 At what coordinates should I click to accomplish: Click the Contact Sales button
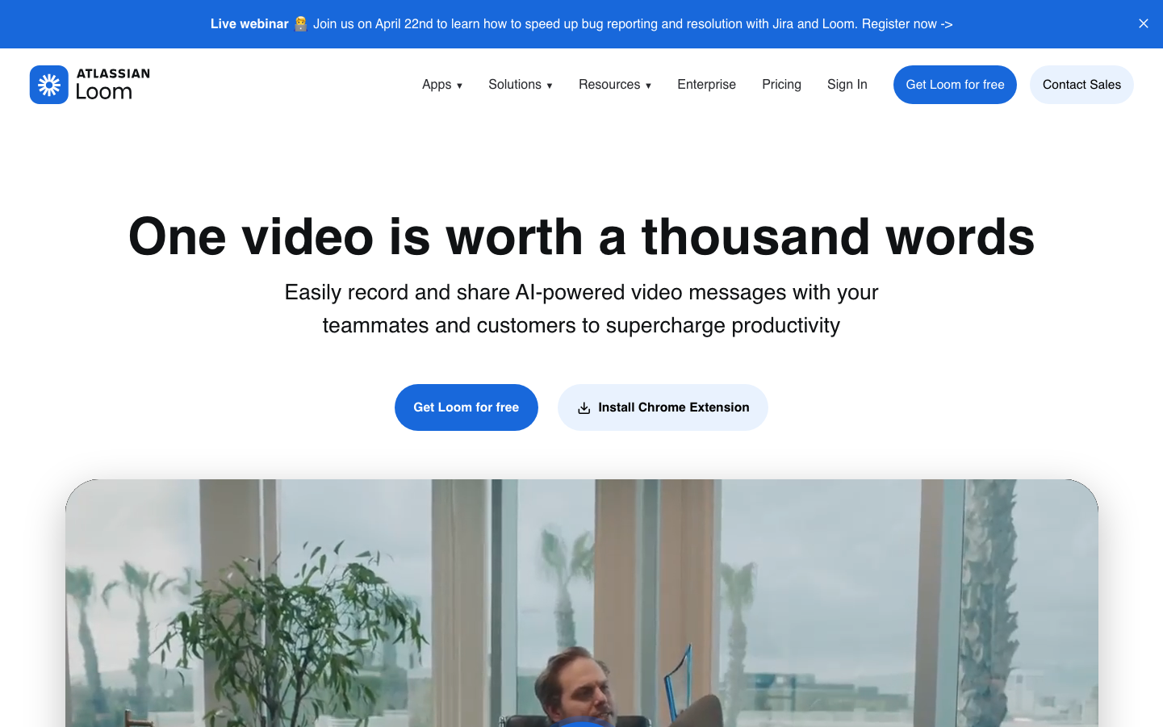coord(1081,85)
